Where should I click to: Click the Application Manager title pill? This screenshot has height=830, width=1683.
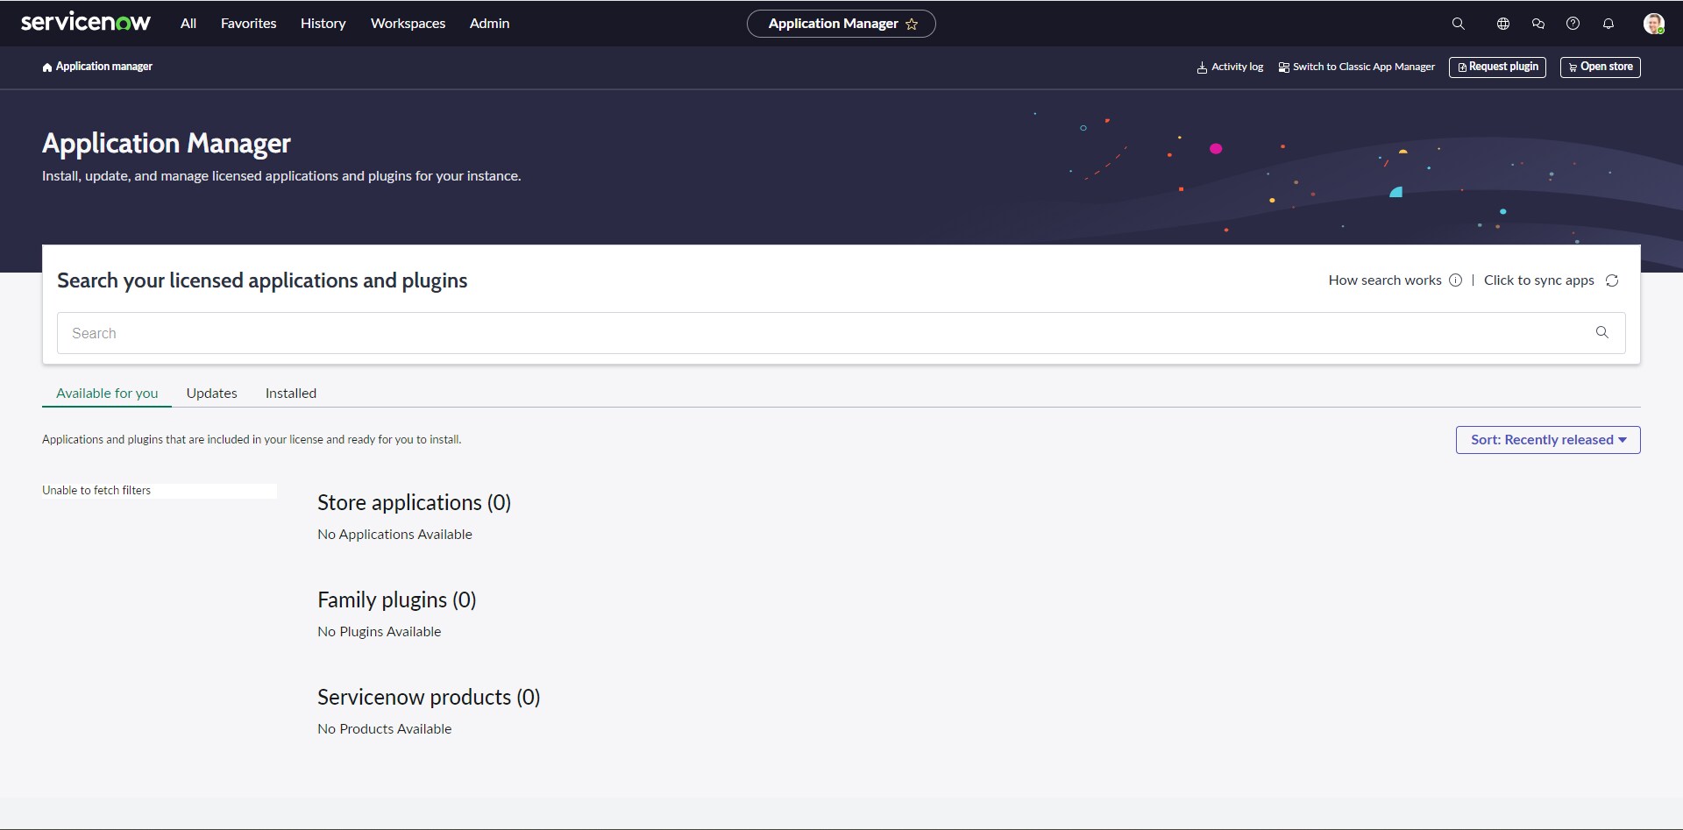(841, 24)
